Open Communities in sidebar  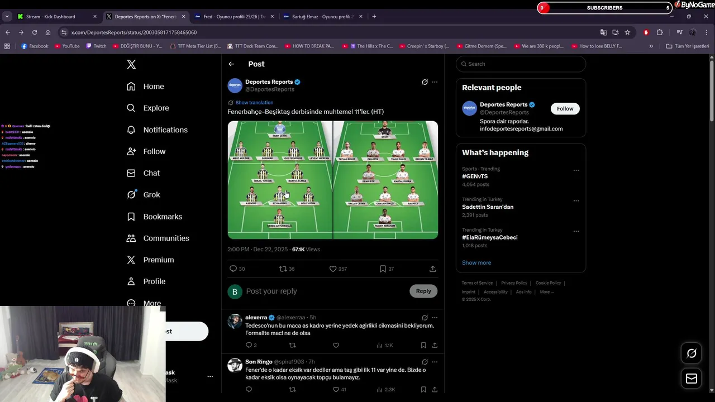[x=158, y=238]
